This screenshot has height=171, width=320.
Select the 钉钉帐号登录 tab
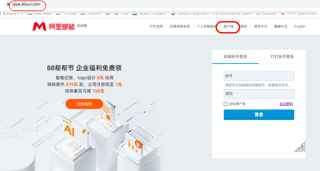[x=282, y=57]
